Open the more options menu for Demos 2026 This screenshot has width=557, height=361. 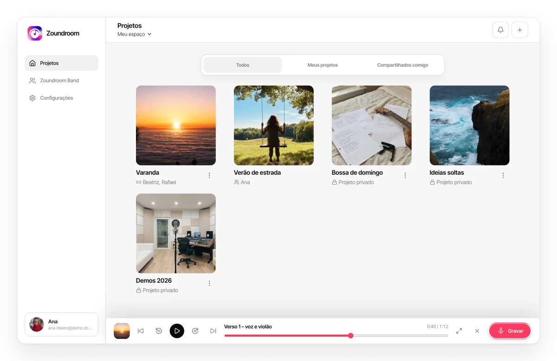click(209, 283)
